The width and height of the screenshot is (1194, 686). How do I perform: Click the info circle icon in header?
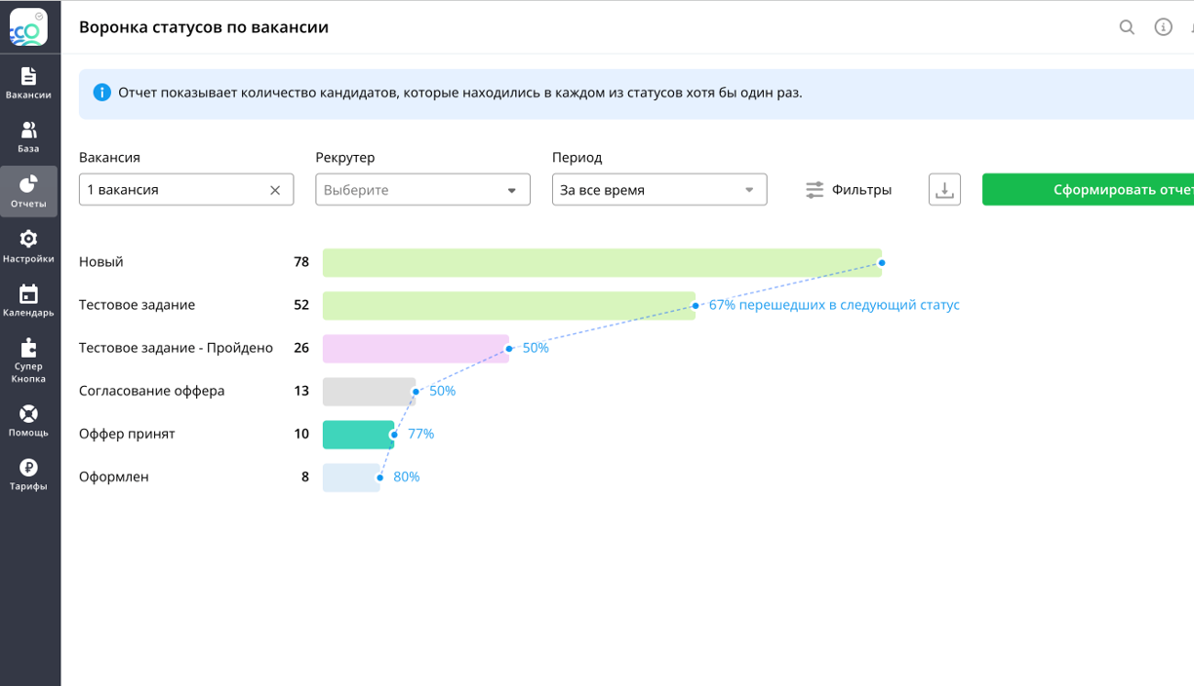(x=1163, y=27)
